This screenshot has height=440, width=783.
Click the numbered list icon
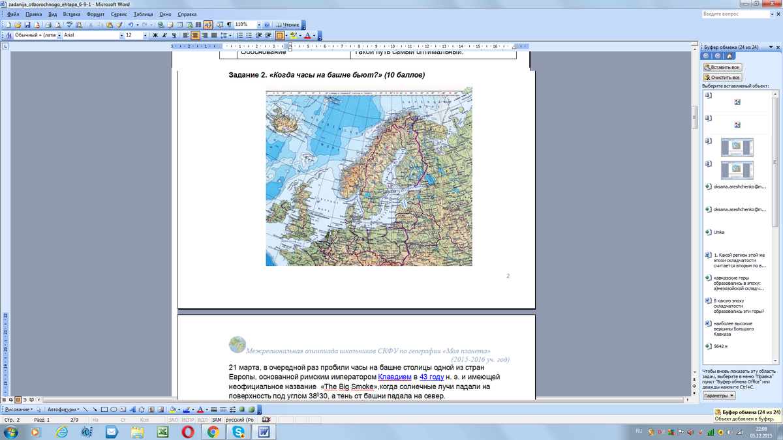tap(239, 35)
